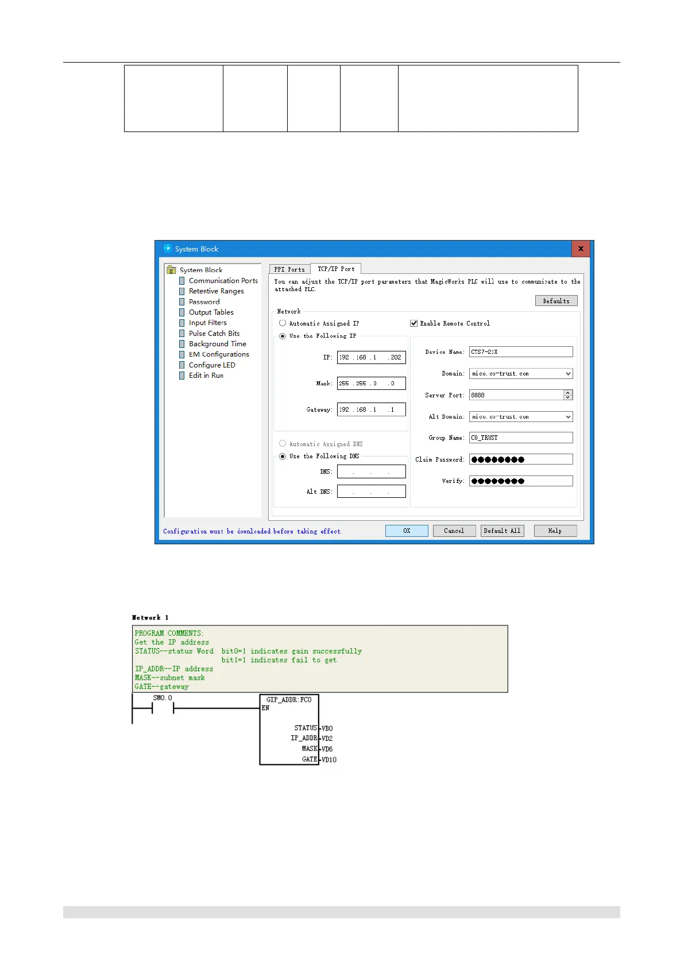The height and width of the screenshot is (967, 684).
Task: Click the VB0 STATUS output operand
Action: 327,728
